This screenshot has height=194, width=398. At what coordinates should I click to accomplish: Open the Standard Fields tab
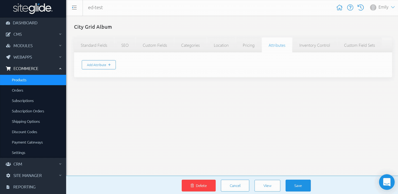pos(94,45)
